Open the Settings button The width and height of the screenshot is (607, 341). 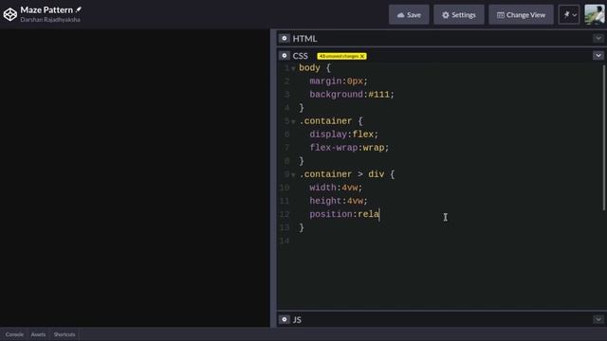(x=459, y=15)
